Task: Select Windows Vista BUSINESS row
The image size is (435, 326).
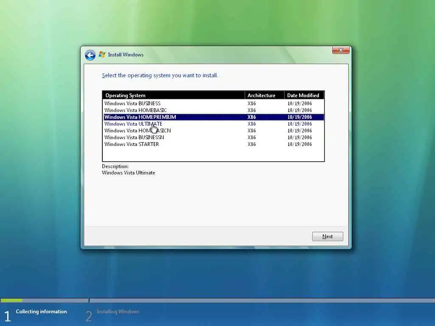Action: (213, 104)
